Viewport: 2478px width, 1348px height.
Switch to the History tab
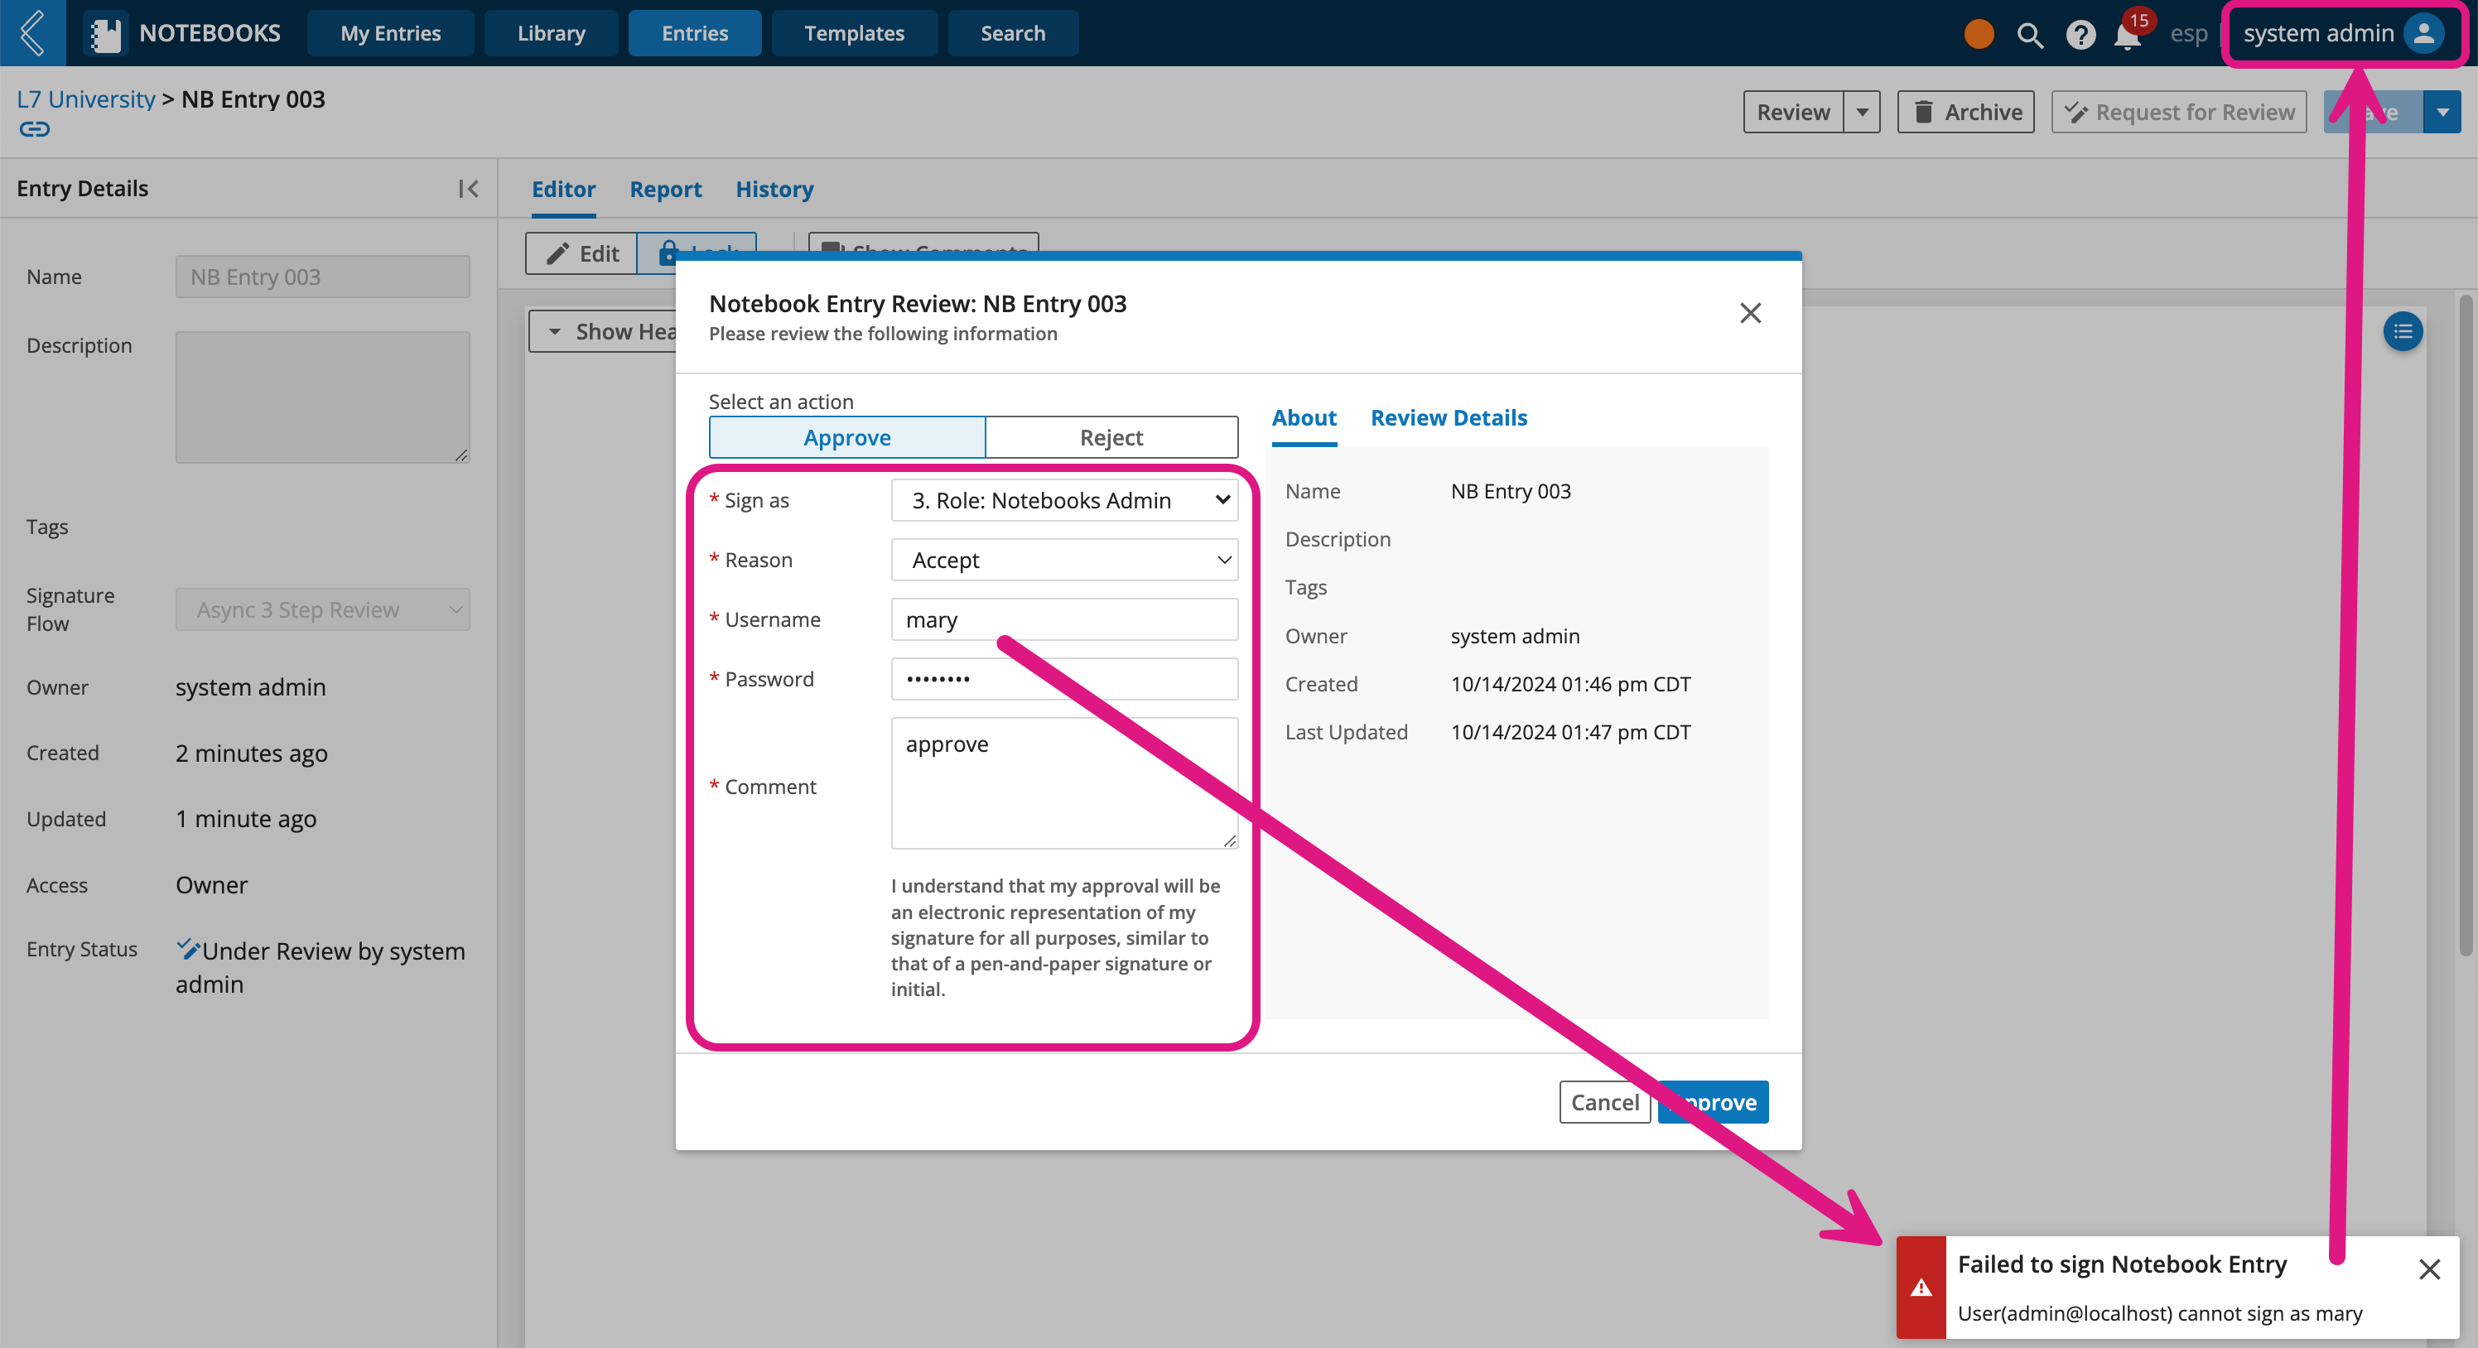[x=775, y=188]
